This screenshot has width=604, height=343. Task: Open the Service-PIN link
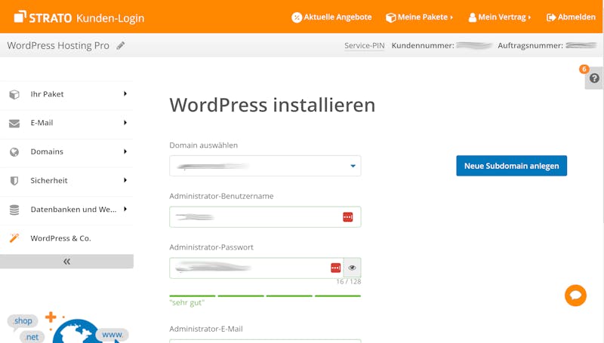365,45
